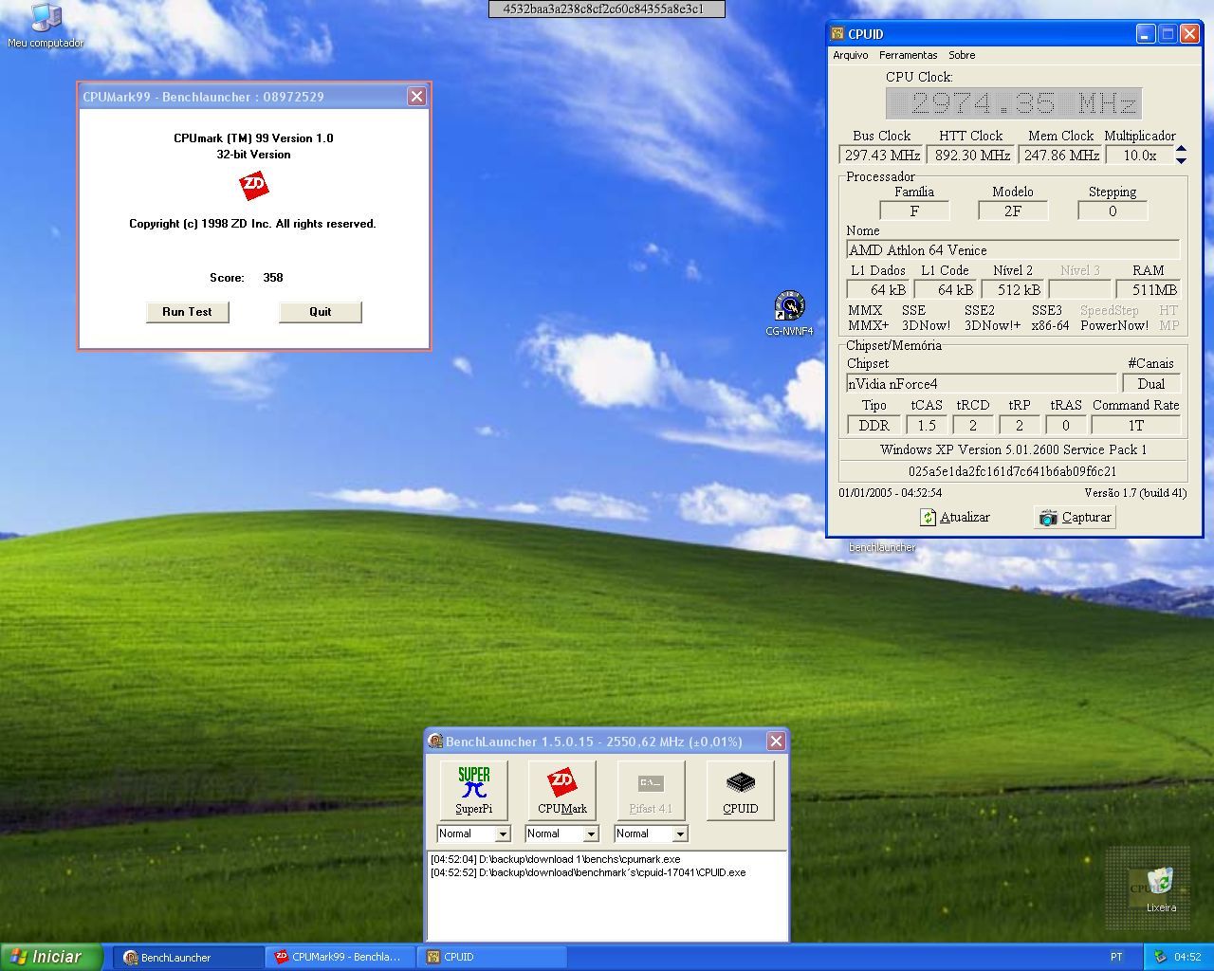Click the Bus Clock 297.43 MHz field

point(881,156)
